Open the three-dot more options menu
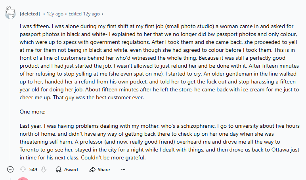The height and width of the screenshot is (180, 306). coord(123,169)
